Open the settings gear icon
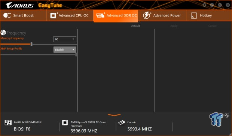Viewport: 232px width, 136px height. [204, 5]
